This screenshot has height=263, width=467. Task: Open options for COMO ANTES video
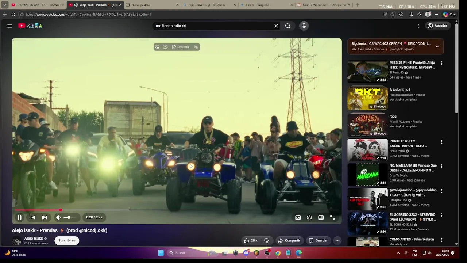[x=441, y=240]
